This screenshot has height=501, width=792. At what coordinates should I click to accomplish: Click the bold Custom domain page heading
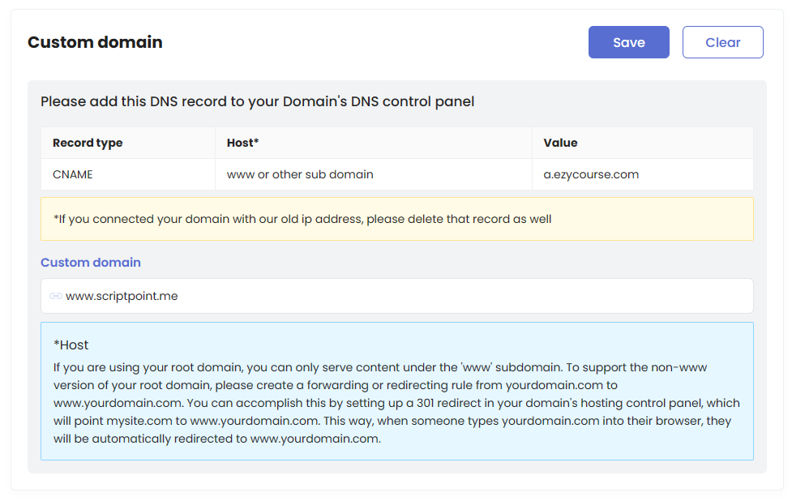coord(95,42)
